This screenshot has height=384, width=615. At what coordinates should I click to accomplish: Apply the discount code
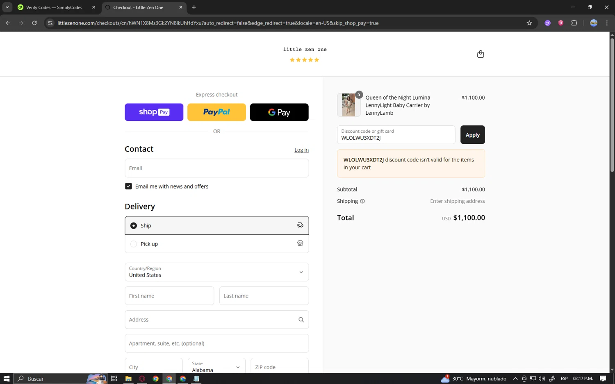472,135
